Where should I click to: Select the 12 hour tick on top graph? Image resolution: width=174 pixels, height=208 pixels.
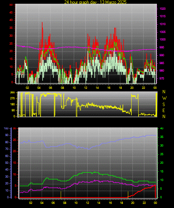[86, 88]
